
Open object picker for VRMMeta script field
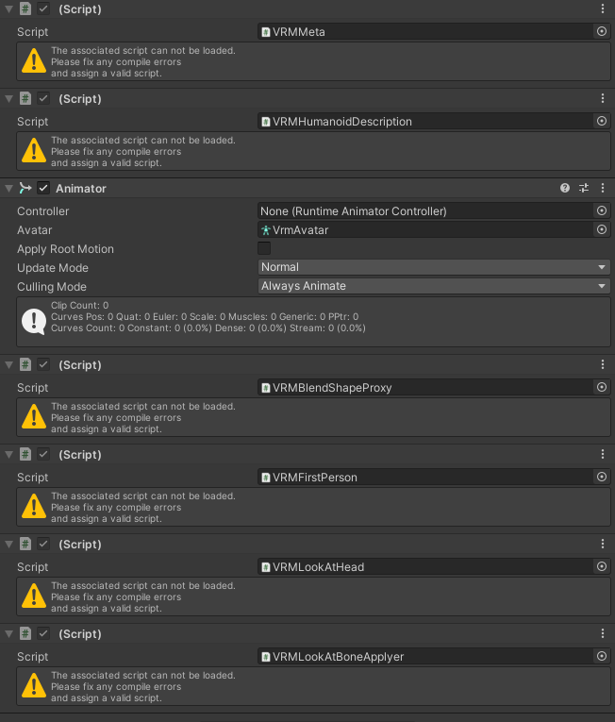coord(602,32)
